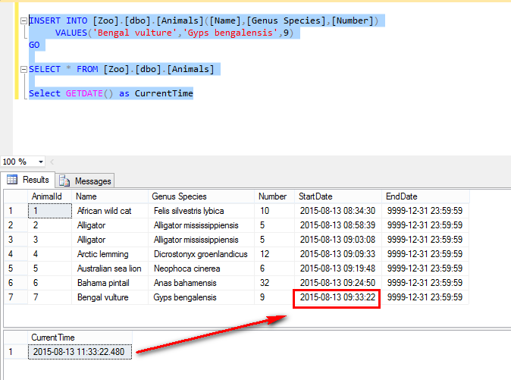The width and height of the screenshot is (511, 380).
Task: Switch to the Results tab
Action: coord(28,180)
